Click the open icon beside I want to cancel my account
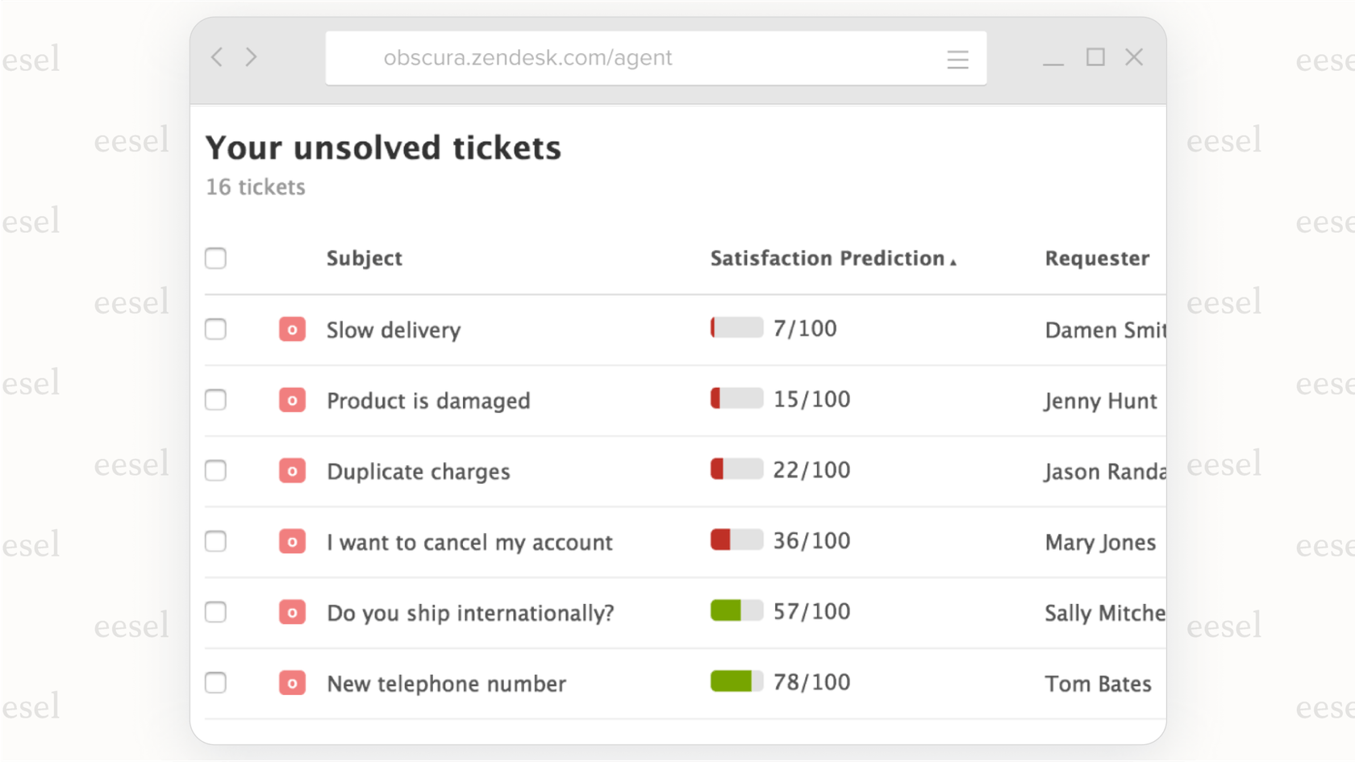Image resolution: width=1355 pixels, height=762 pixels. [x=291, y=541]
